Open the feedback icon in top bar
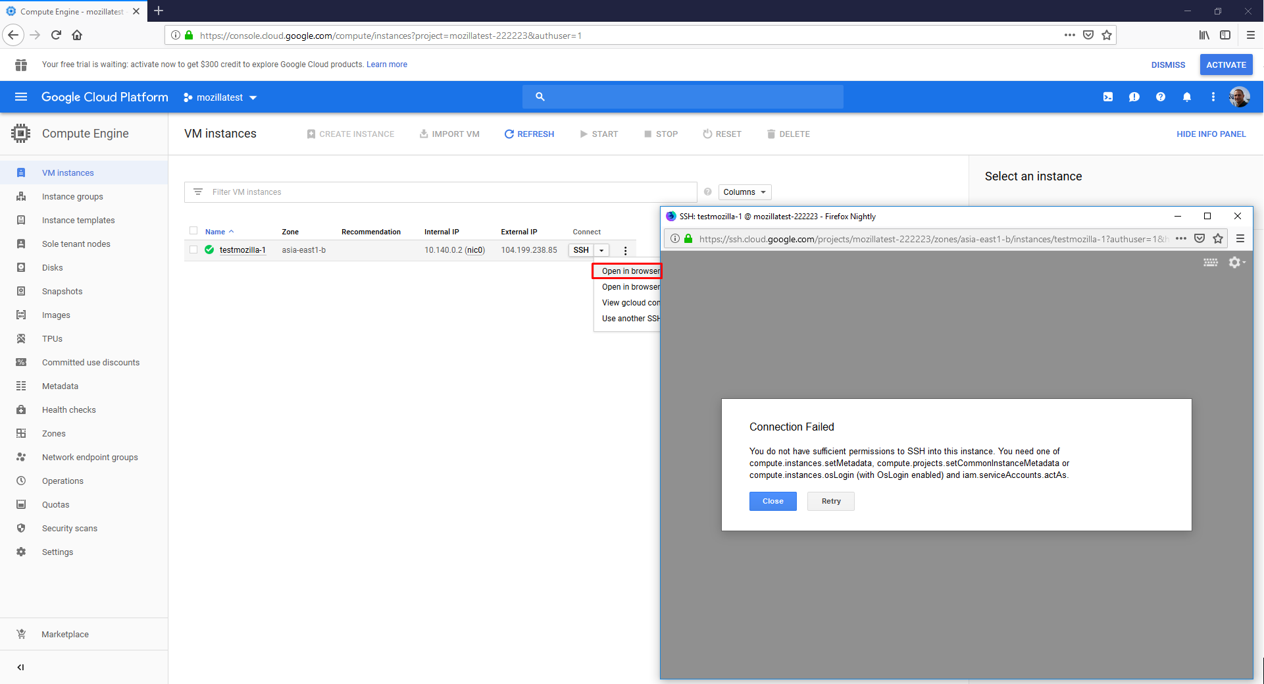The height and width of the screenshot is (684, 1264). (x=1134, y=97)
